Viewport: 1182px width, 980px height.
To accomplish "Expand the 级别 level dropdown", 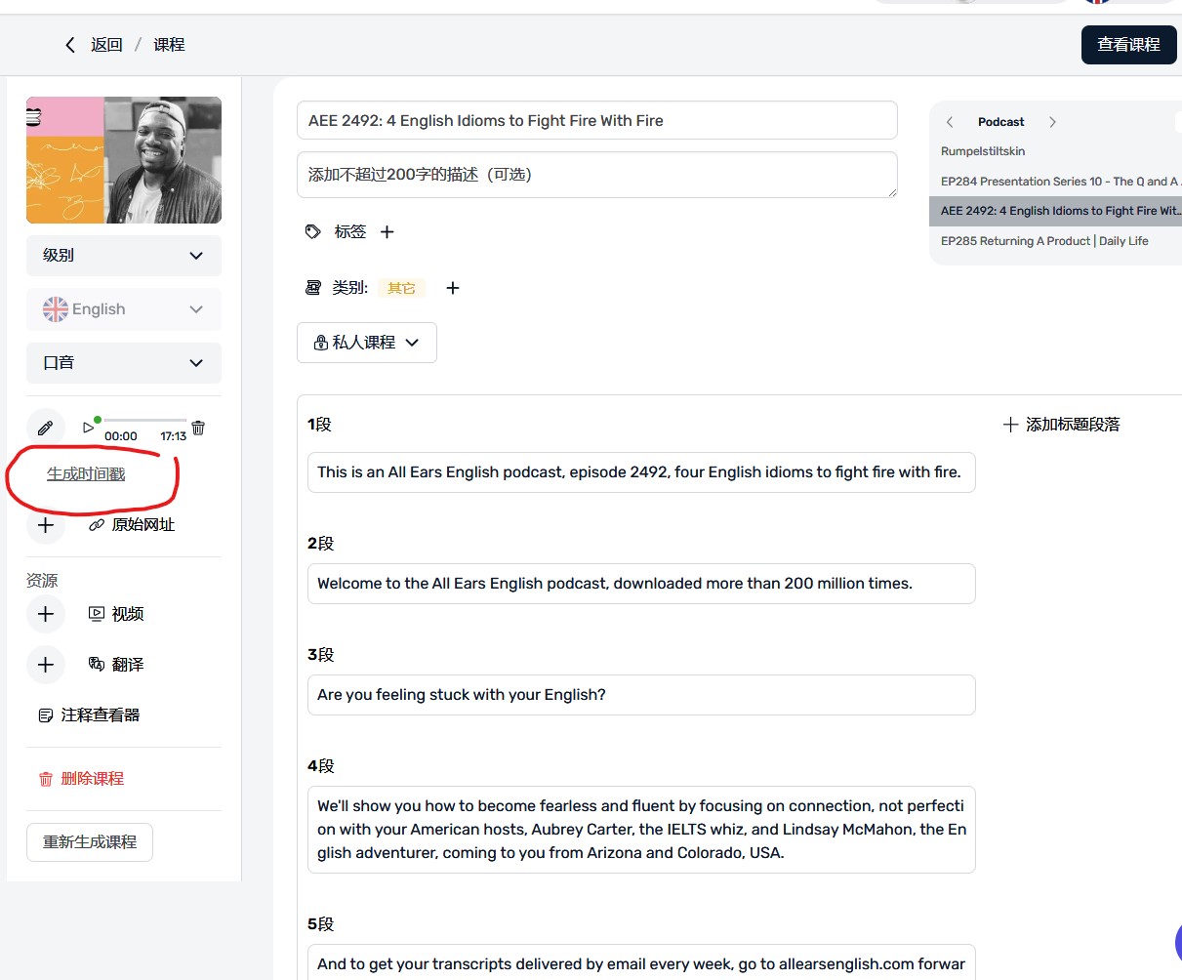I will pos(124,256).
